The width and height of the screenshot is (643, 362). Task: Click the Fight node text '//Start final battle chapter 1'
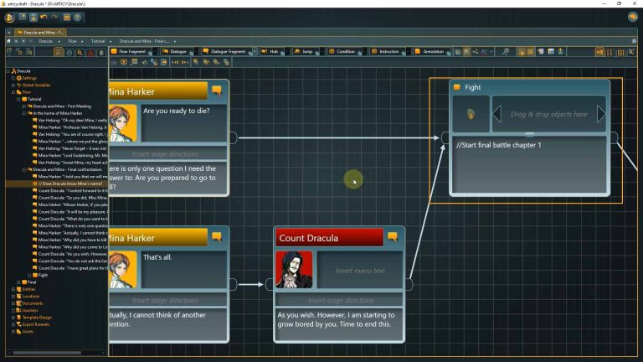point(498,145)
